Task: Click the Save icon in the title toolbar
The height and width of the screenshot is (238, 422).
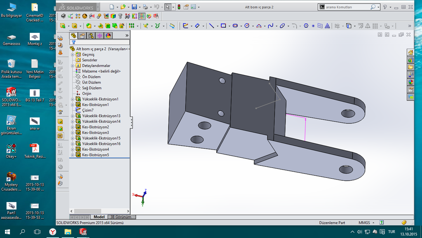Action: click(134, 7)
